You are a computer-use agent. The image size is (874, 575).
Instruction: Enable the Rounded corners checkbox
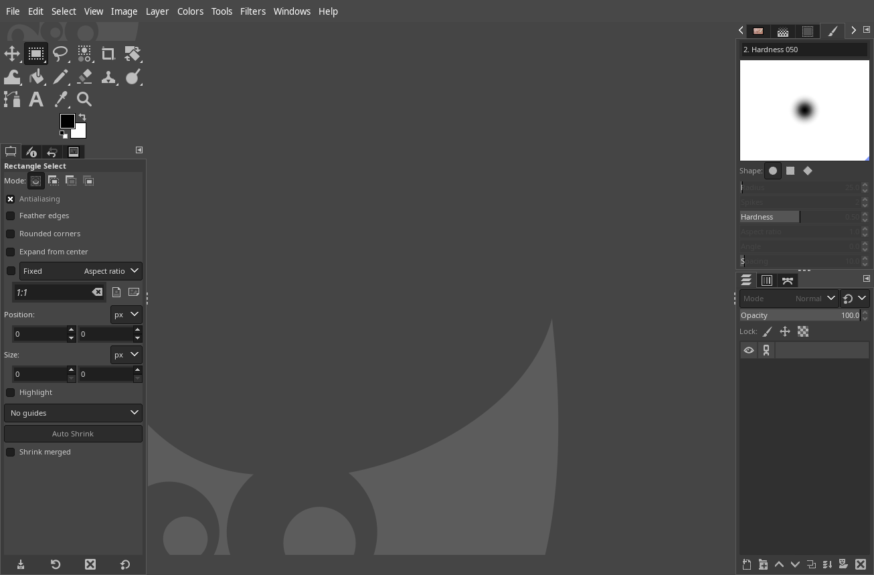coord(11,234)
